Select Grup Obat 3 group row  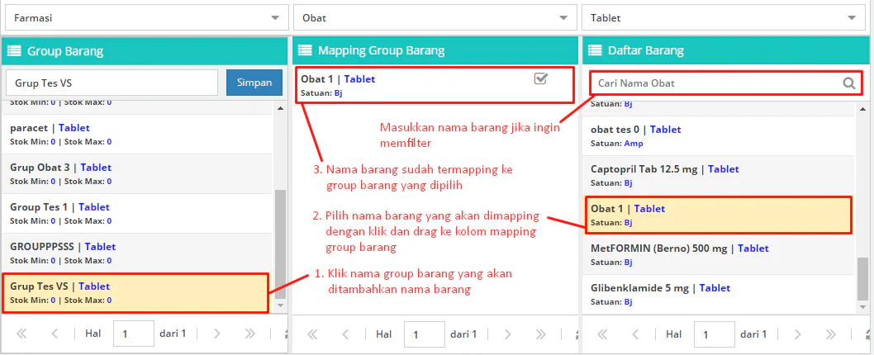click(136, 173)
